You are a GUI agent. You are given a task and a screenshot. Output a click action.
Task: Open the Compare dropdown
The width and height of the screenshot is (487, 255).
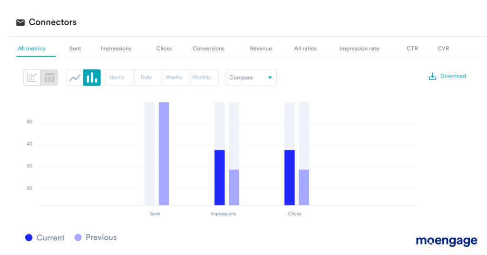coord(251,78)
